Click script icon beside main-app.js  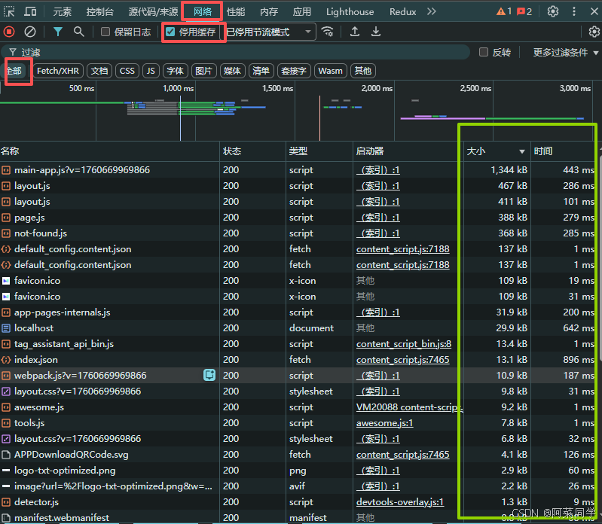point(6,170)
